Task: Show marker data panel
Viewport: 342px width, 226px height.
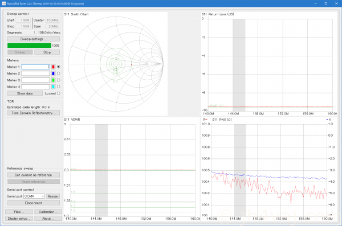Action: 25,93
